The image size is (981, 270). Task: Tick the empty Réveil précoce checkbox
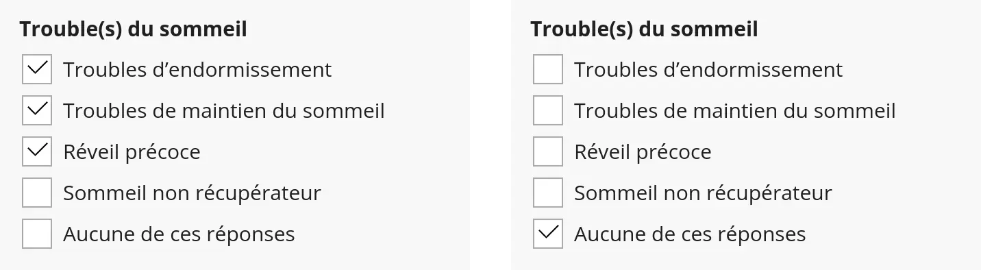(x=548, y=151)
